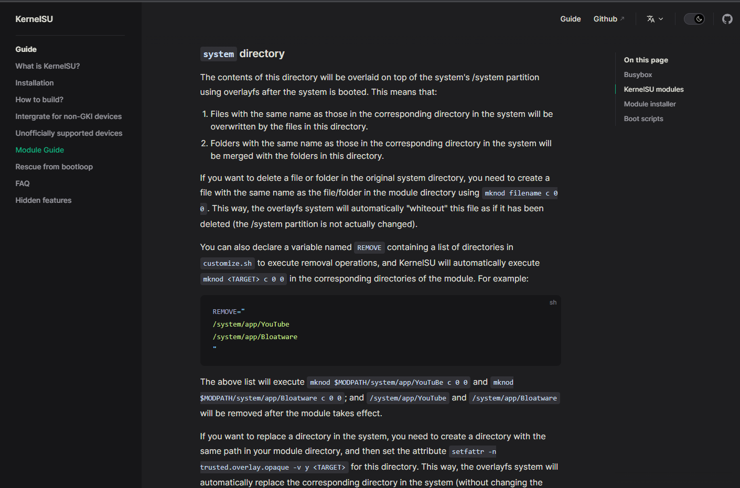The height and width of the screenshot is (488, 740).
Task: Jump to the Boot scripts section
Action: point(644,118)
